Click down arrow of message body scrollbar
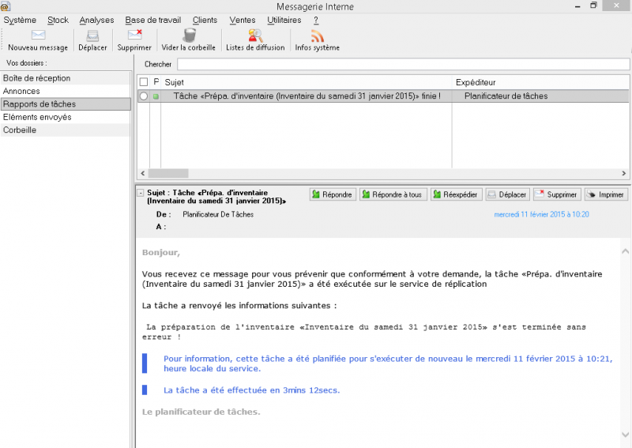Screen dimensions: 632x448 point(625,435)
